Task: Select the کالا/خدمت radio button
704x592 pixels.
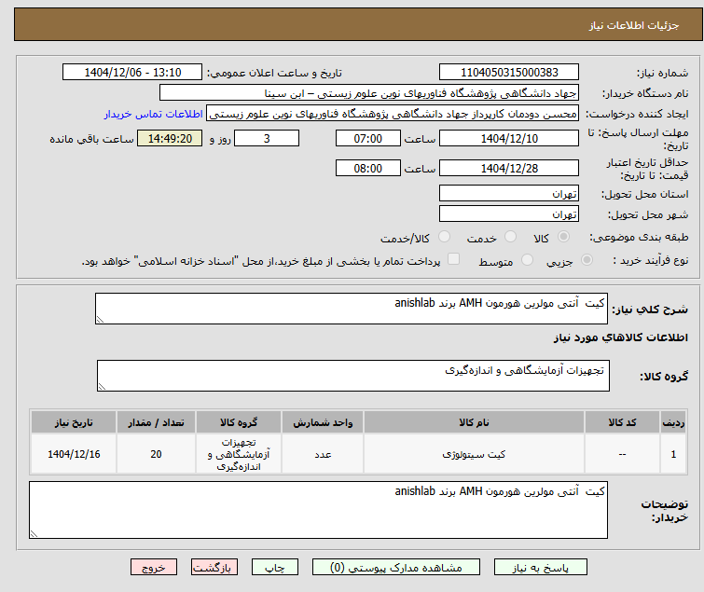Action: point(444,237)
